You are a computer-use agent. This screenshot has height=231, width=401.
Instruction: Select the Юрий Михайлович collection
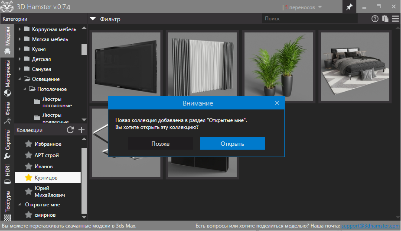pyautogui.click(x=49, y=192)
